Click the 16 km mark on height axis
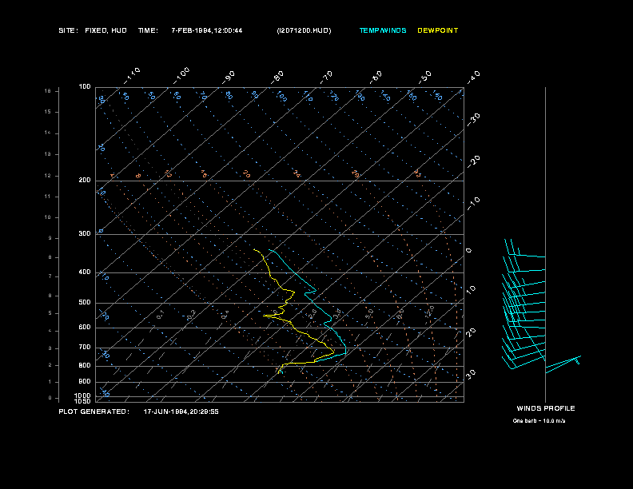This screenshot has width=633, height=489. 48,91
